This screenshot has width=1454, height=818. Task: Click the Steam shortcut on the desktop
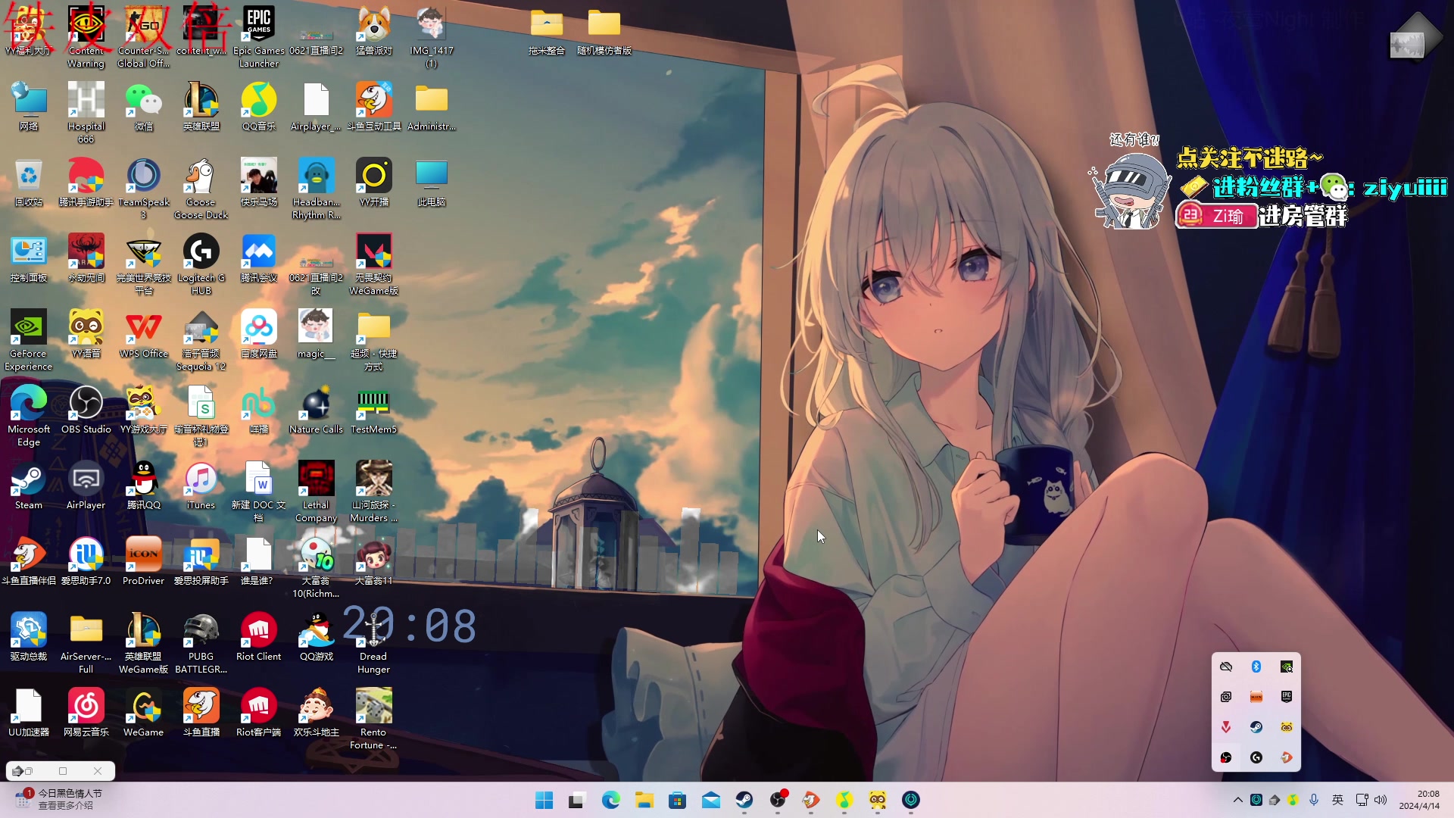tap(29, 485)
